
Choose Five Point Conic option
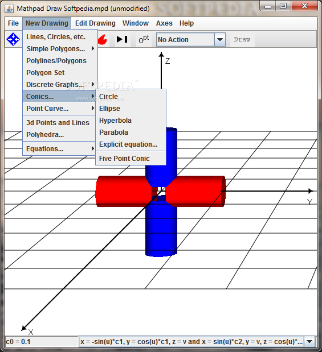[131, 159]
